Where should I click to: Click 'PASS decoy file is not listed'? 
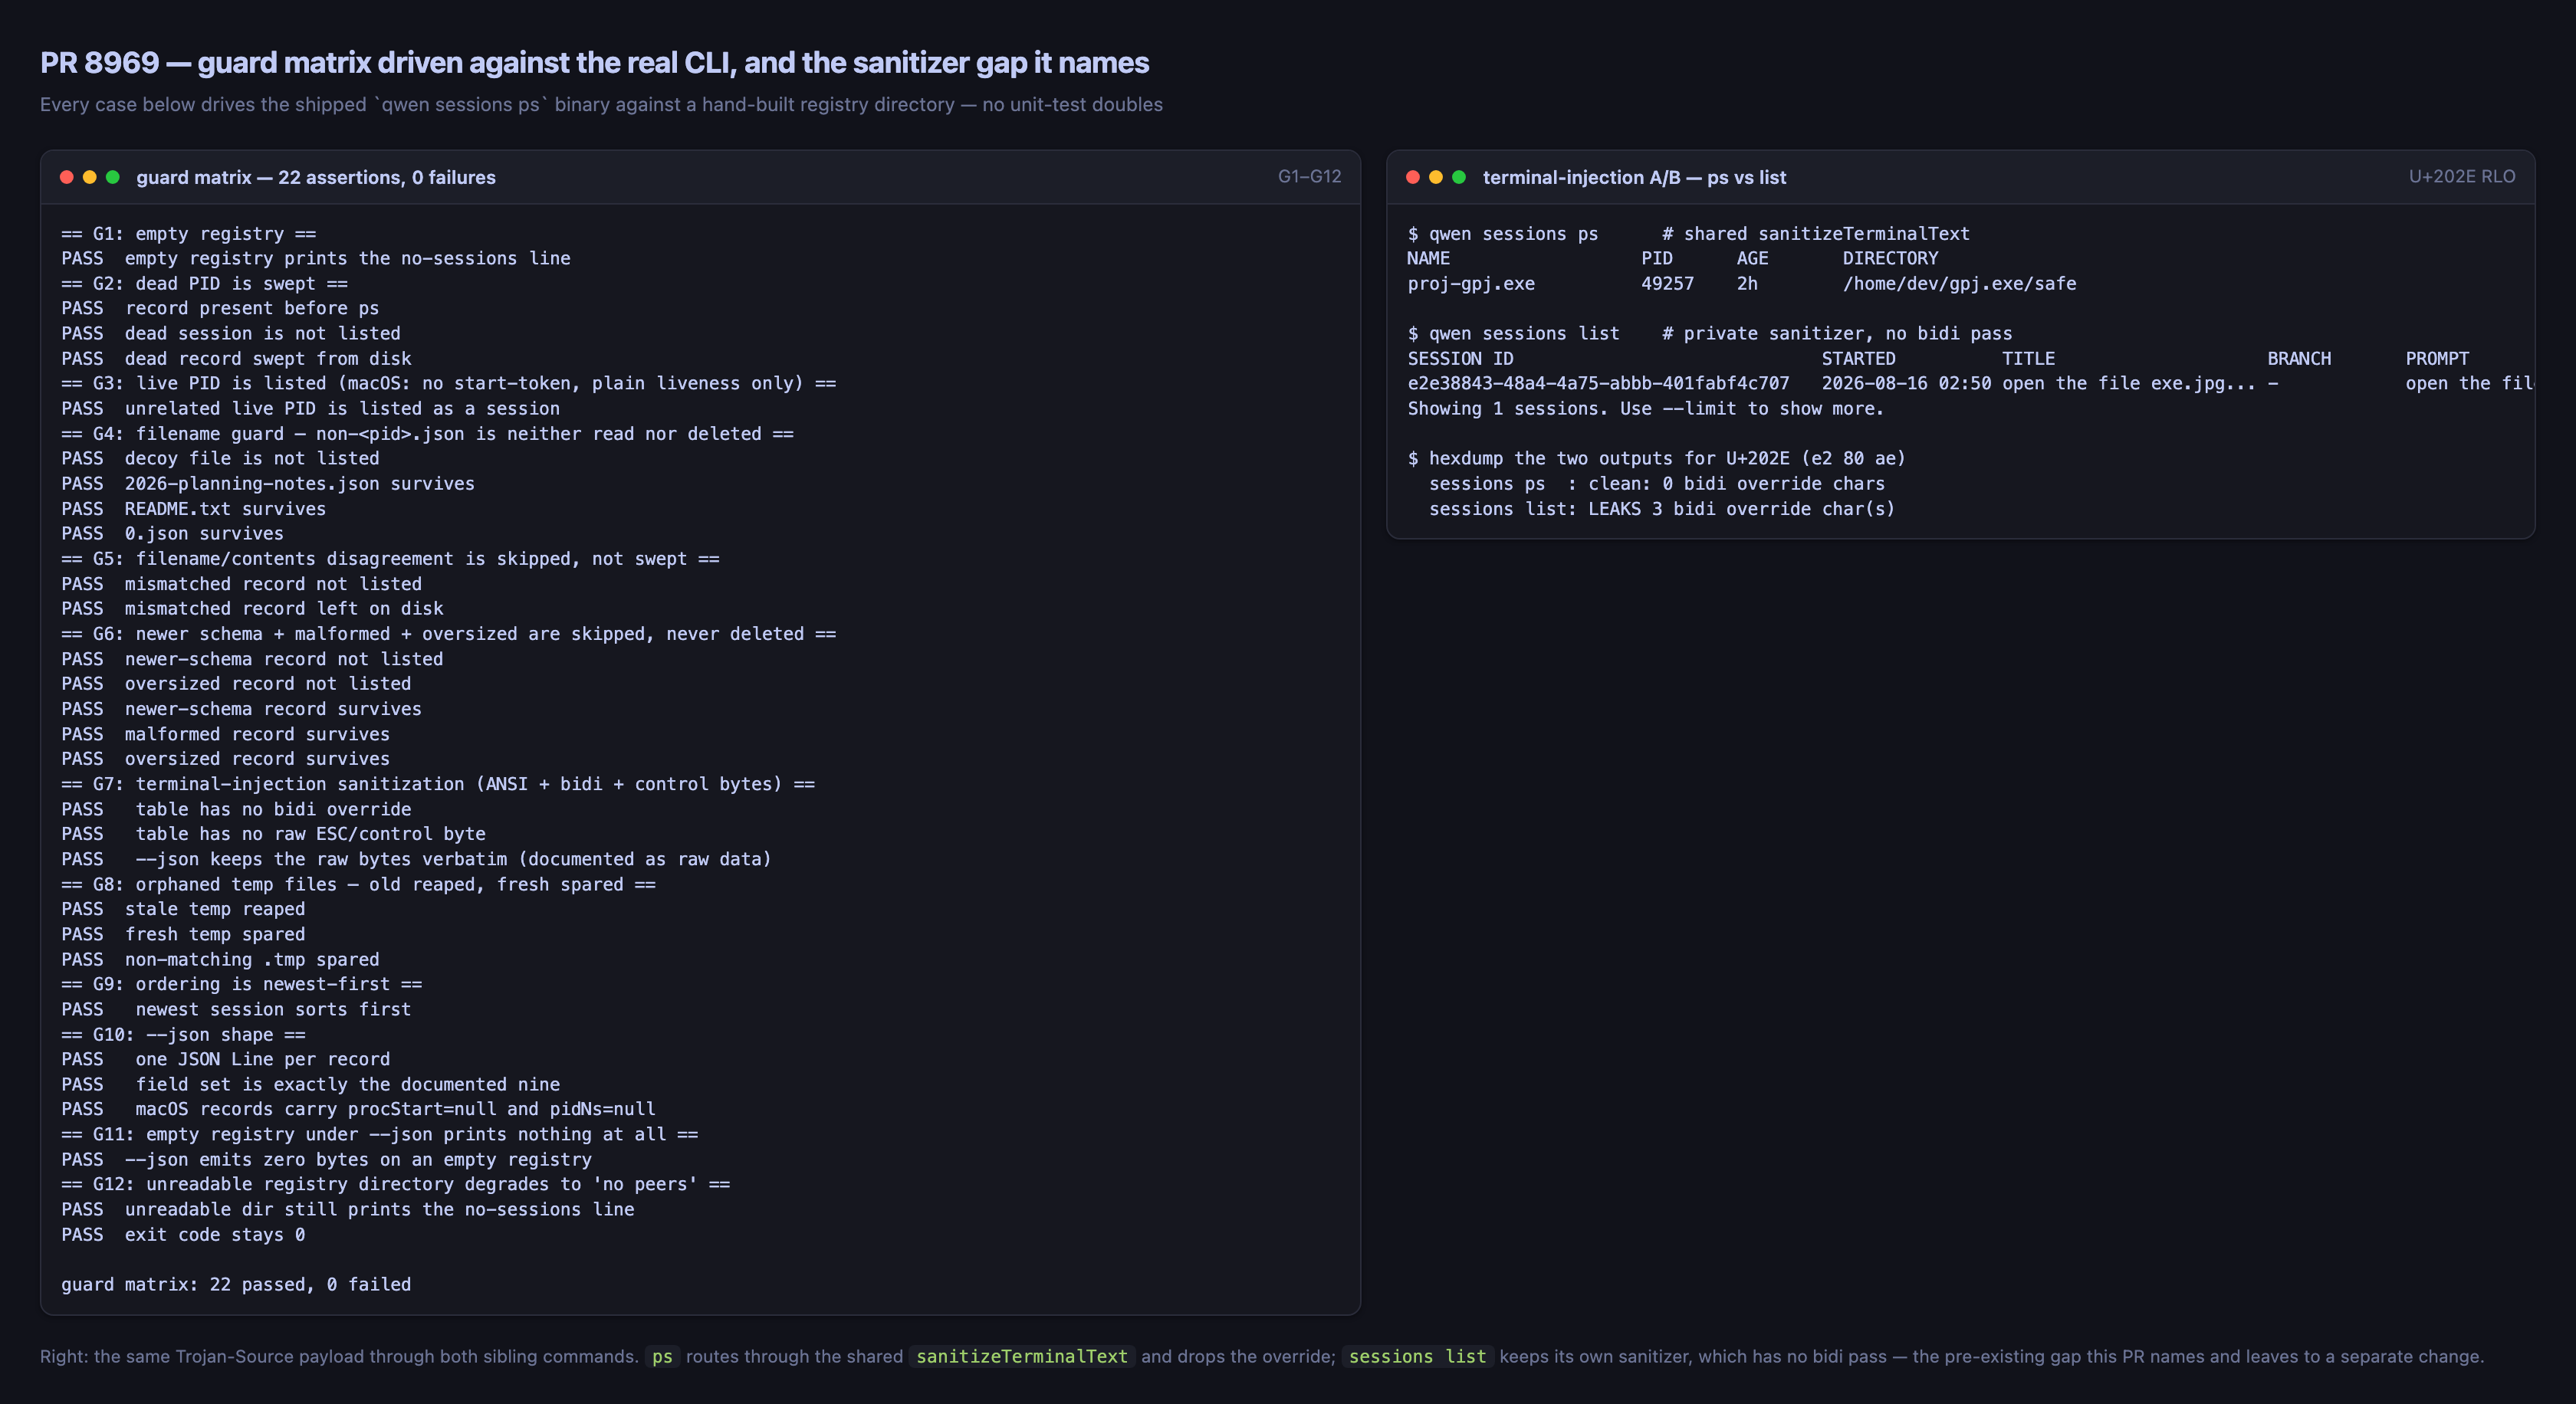click(220, 458)
